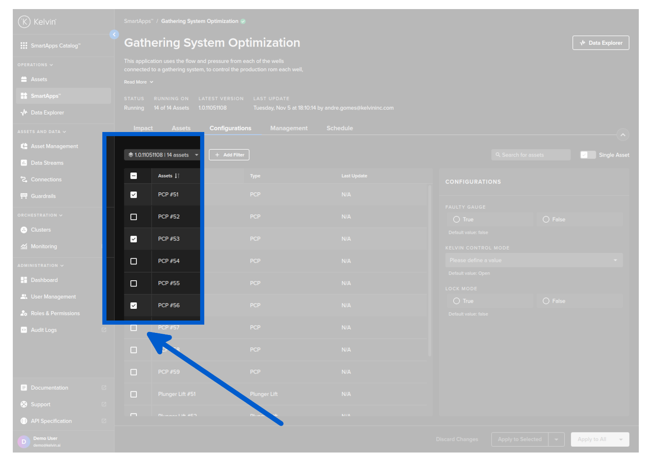Click the Apply to Selected button
The width and height of the screenshot is (652, 462).
pos(520,439)
